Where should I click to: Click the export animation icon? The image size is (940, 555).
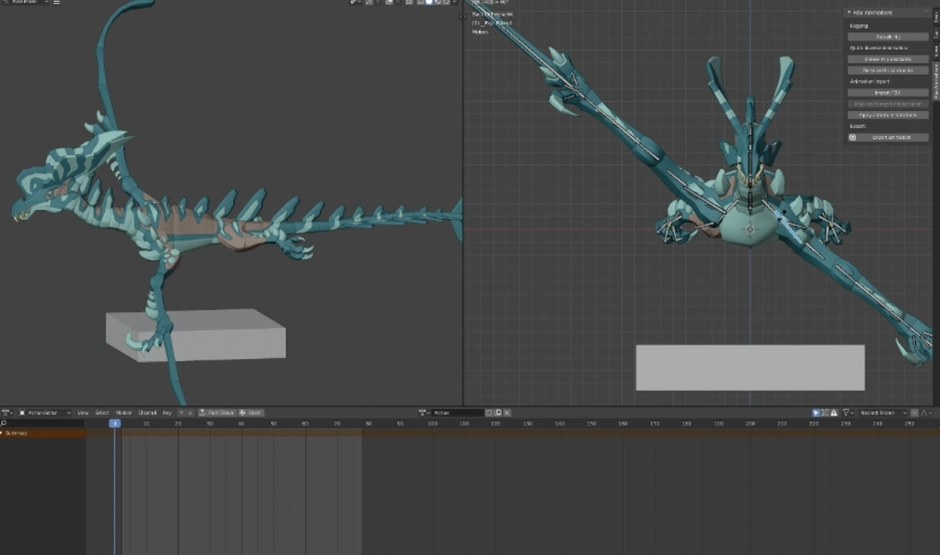853,137
